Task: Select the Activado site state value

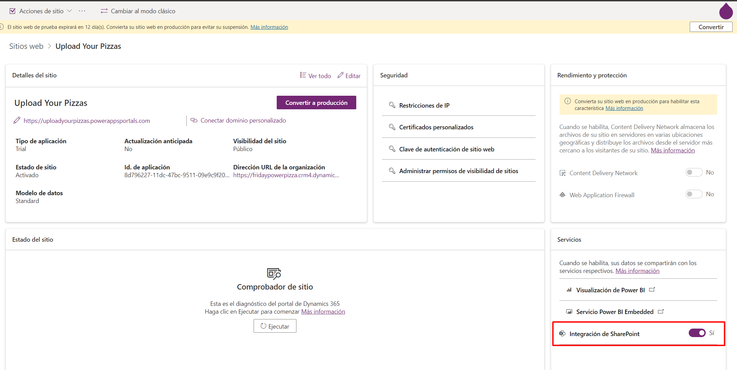Action: pyautogui.click(x=27, y=175)
